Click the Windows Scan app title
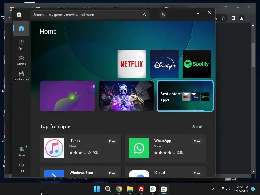 coord(81,173)
